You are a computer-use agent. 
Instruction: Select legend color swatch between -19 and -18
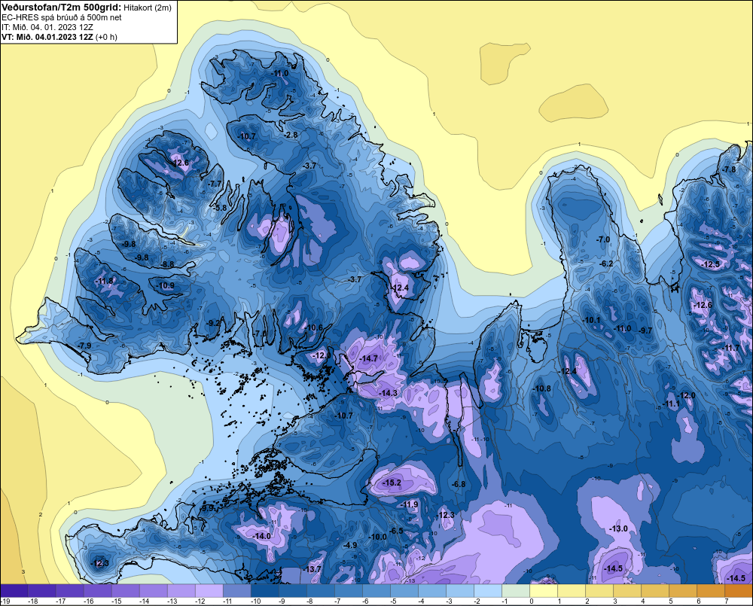[14, 590]
